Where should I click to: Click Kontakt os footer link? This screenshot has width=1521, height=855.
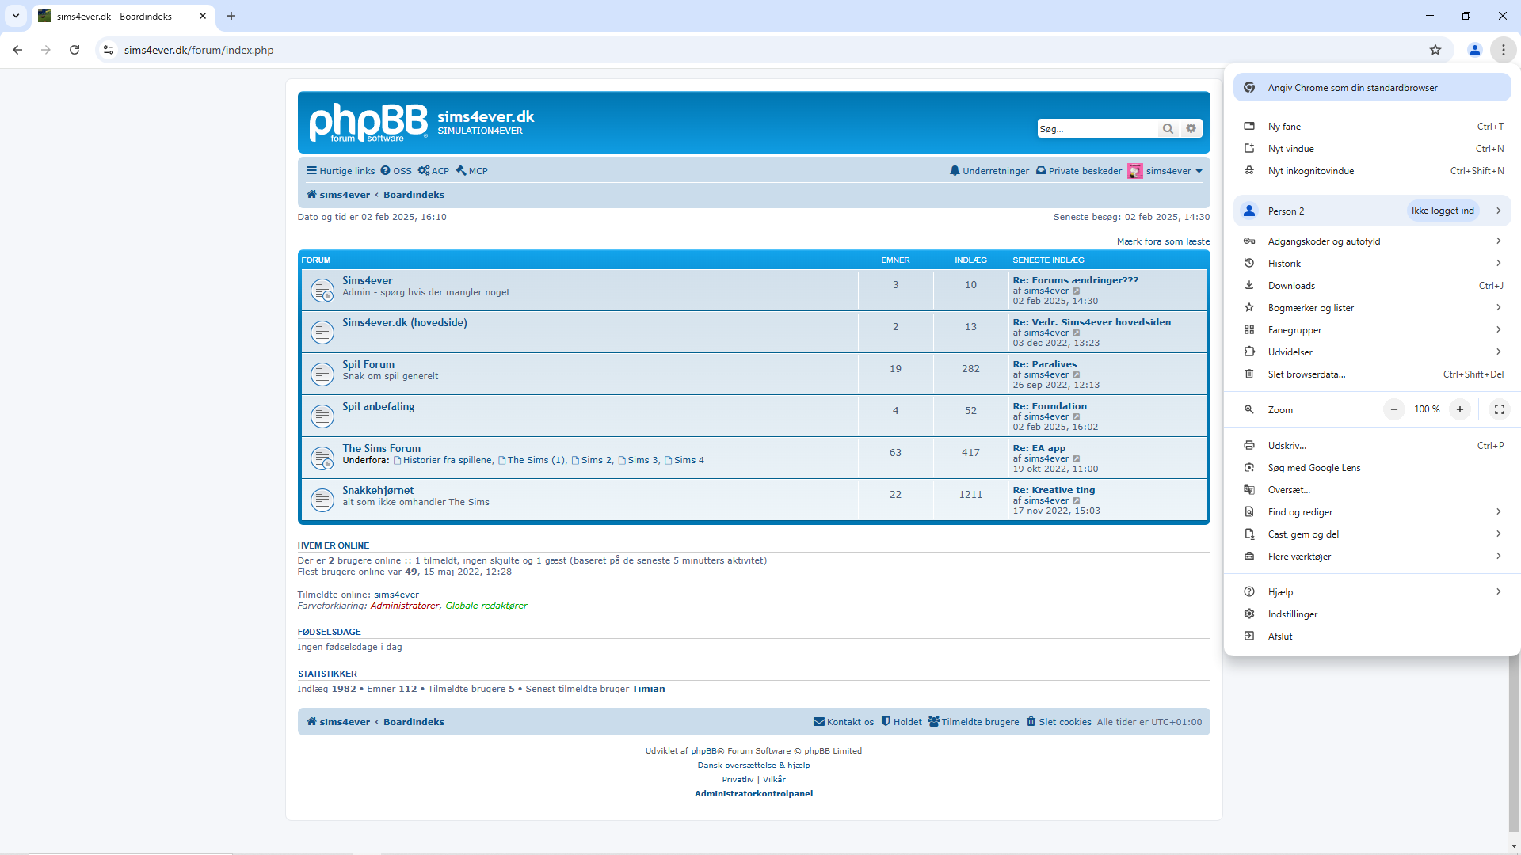point(844,722)
